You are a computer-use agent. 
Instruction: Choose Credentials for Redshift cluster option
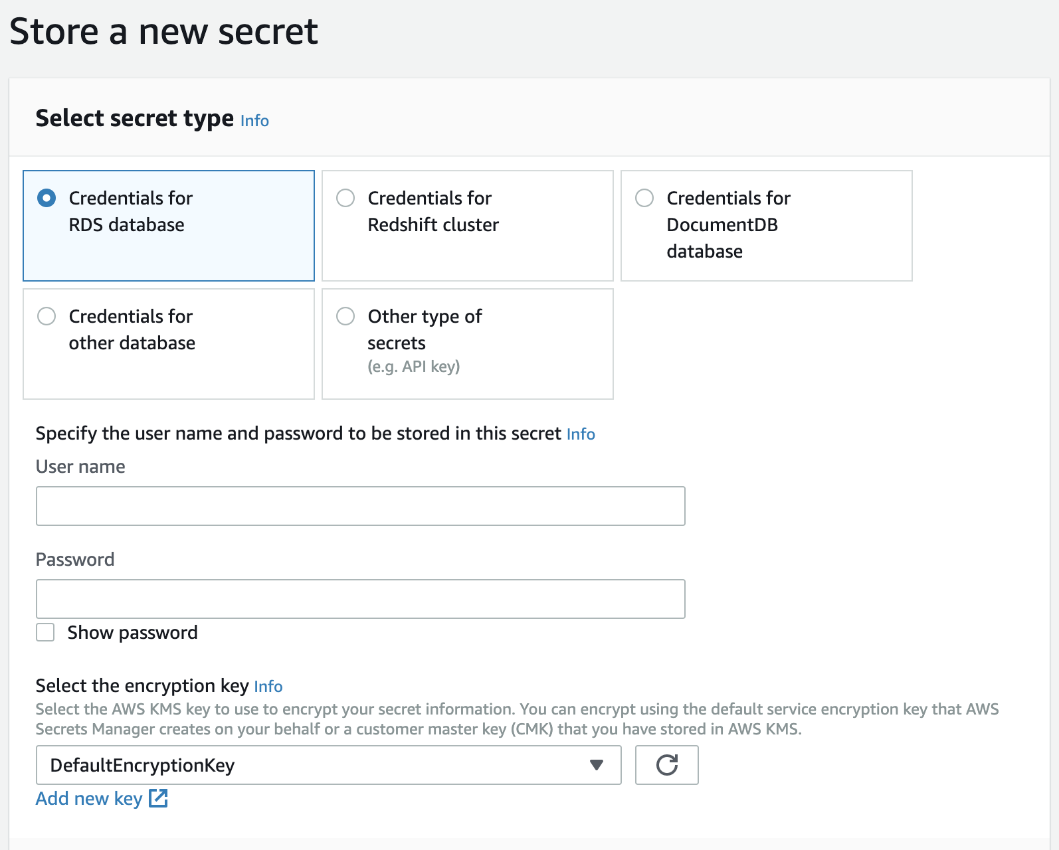click(345, 199)
